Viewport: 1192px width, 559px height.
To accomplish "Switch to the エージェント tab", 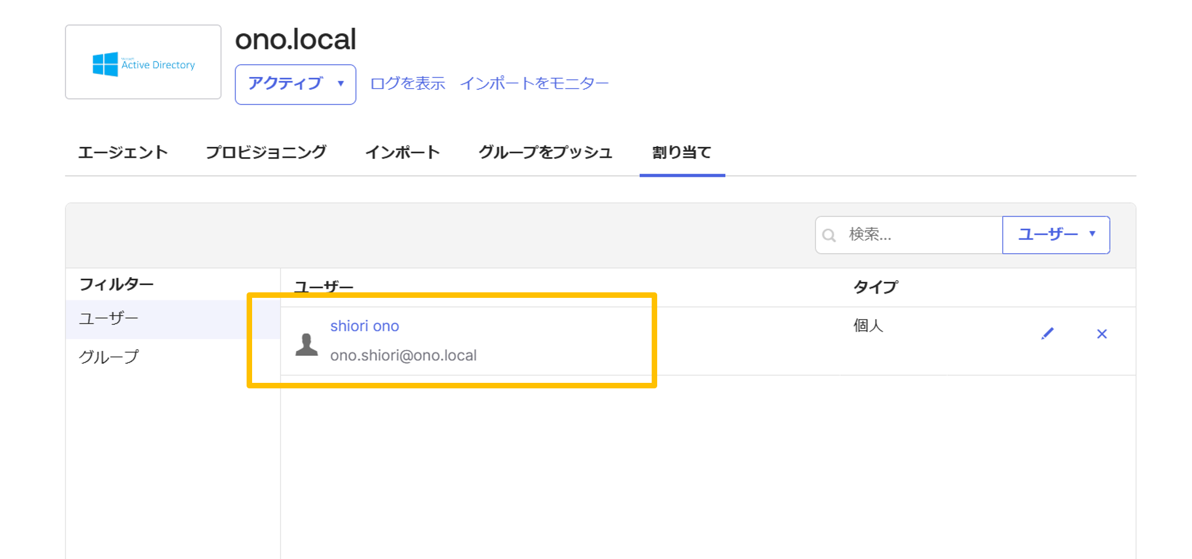I will click(123, 152).
